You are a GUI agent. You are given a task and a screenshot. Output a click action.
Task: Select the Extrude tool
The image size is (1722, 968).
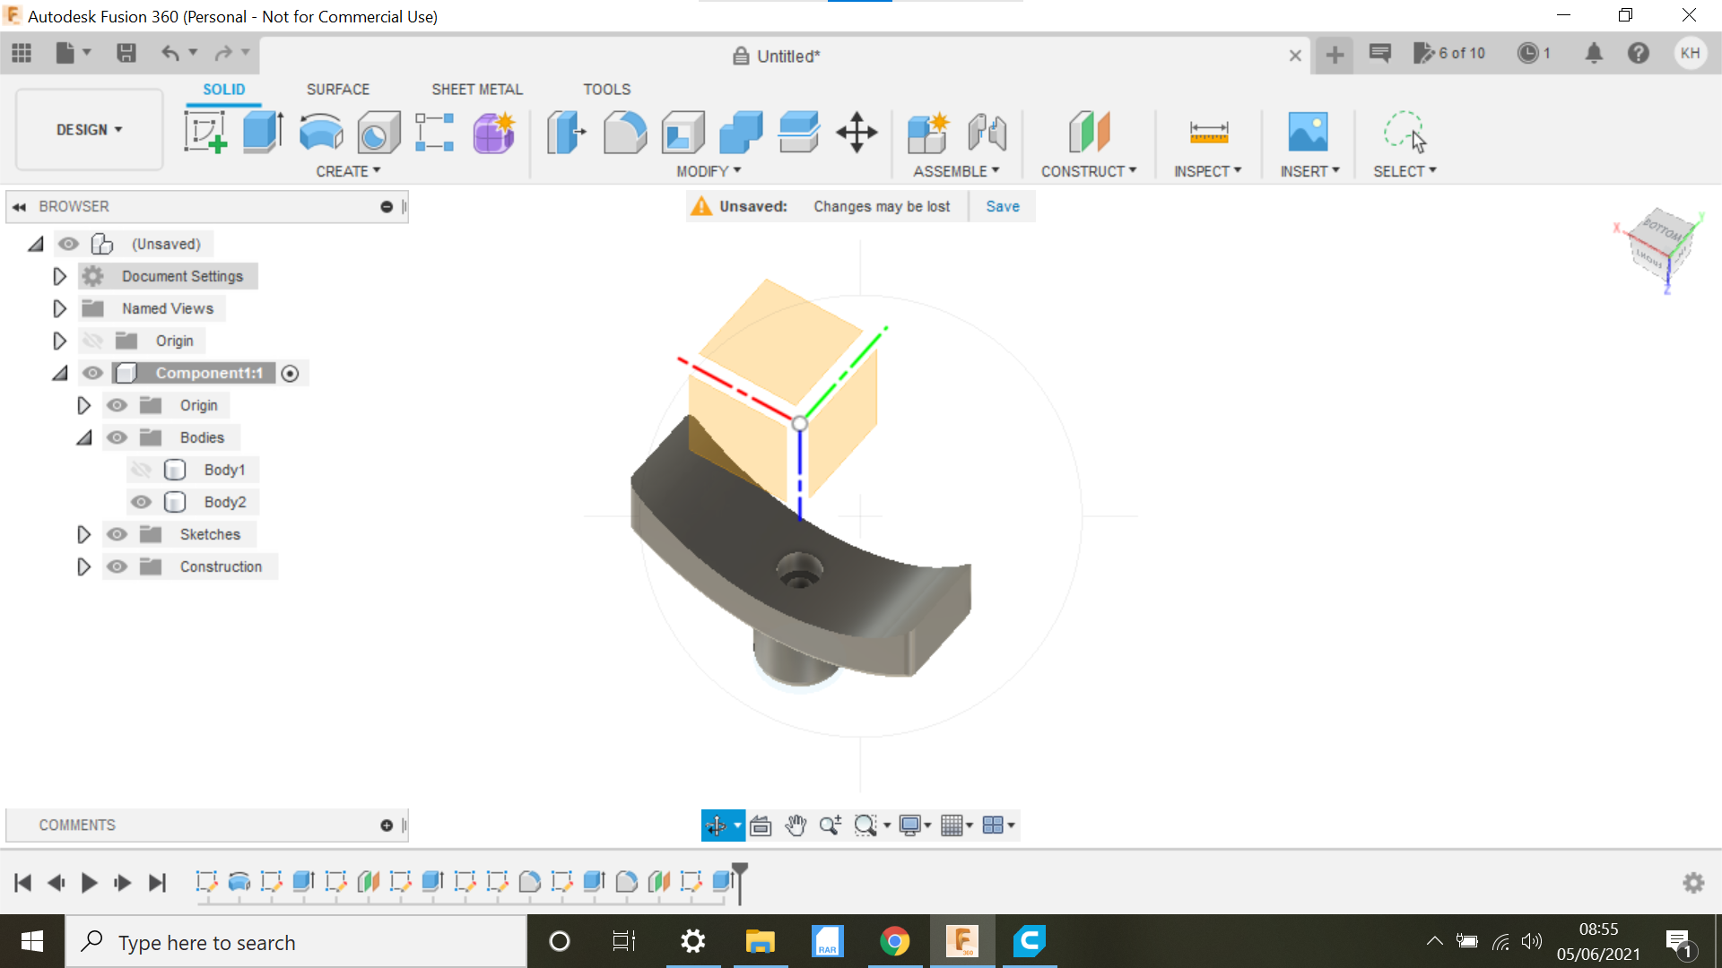click(262, 132)
